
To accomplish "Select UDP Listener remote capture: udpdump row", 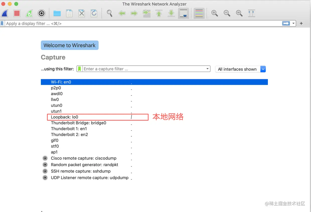I will point(154,178).
